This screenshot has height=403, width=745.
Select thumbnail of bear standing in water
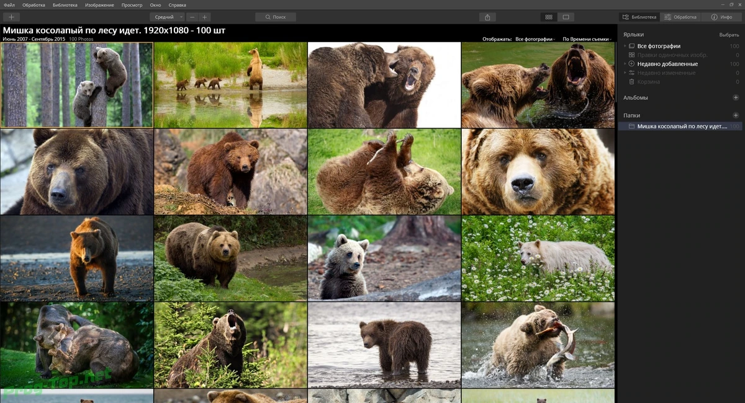pos(384,345)
